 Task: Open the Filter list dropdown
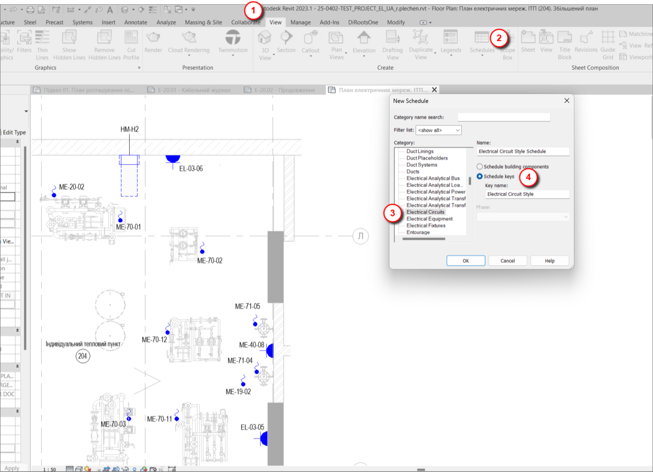[439, 130]
